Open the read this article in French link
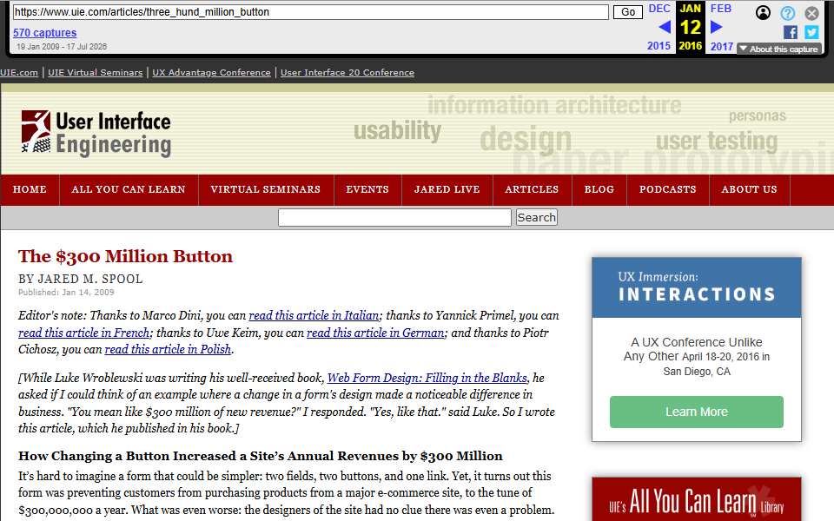Screen dimensions: 834x521 point(84,333)
